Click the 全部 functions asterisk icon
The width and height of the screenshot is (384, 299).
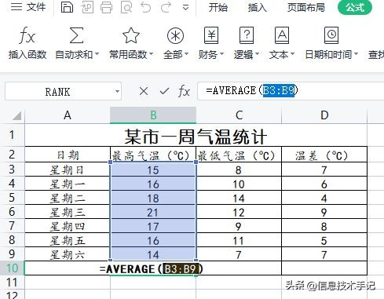[175, 35]
